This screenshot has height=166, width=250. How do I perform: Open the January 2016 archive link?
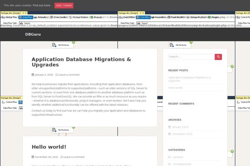coord(180,127)
